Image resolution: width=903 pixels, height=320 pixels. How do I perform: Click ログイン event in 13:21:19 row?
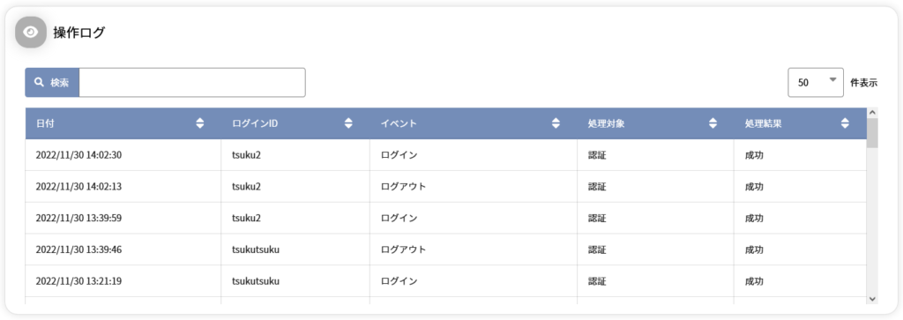(x=399, y=281)
